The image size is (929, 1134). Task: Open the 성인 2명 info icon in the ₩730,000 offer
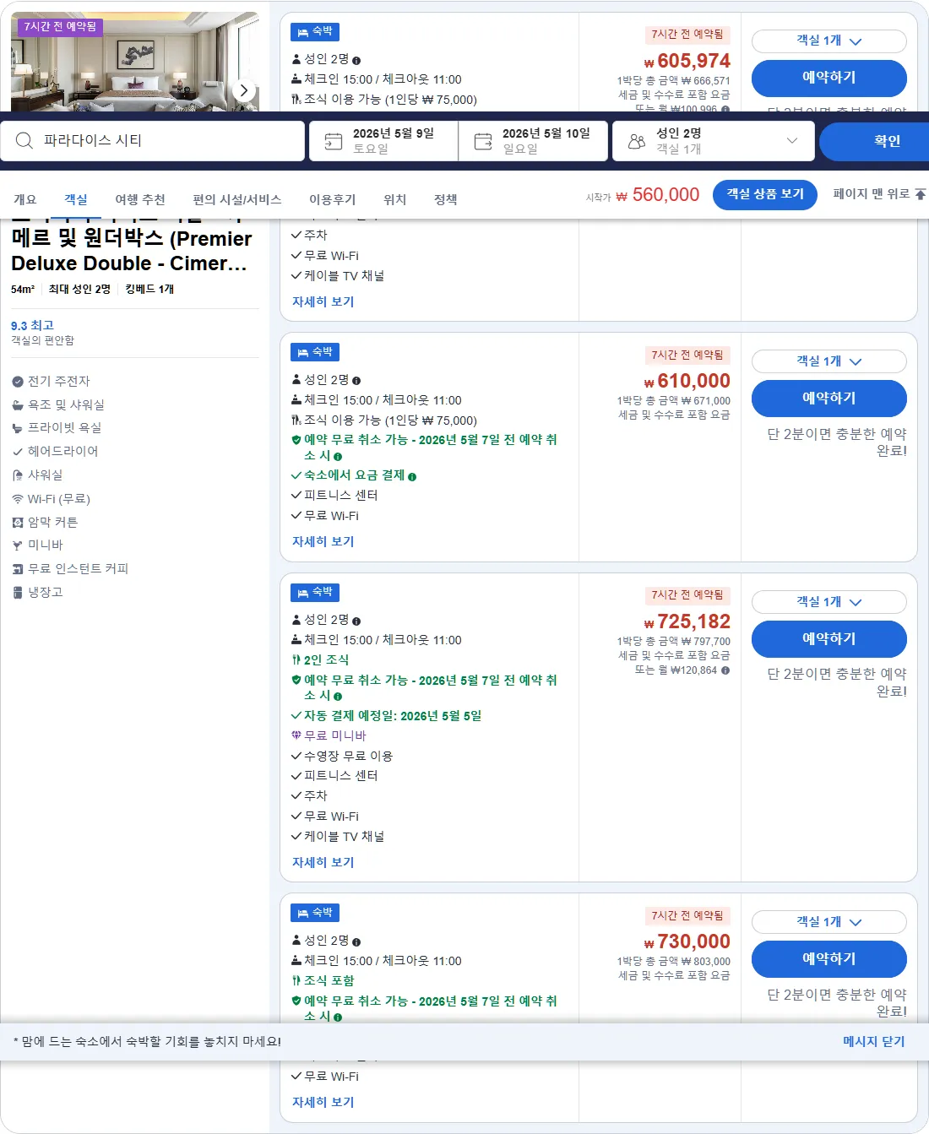point(356,941)
